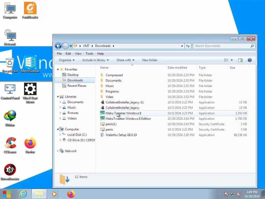The image size is (265, 199).
Task: Open IDMan from the desktop
Action: pyautogui.click(x=10, y=118)
